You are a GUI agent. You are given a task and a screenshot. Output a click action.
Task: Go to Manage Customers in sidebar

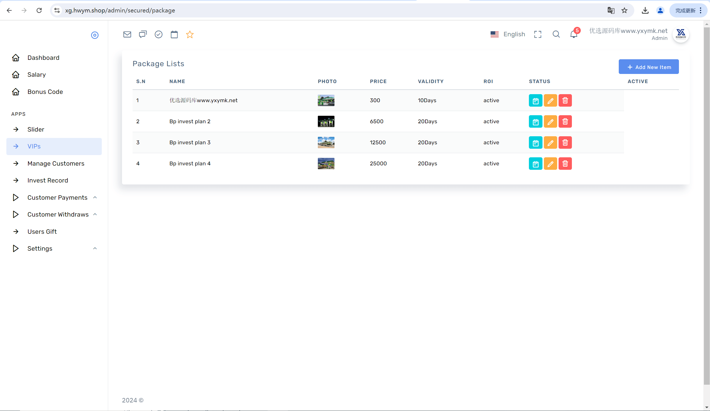tap(55, 163)
